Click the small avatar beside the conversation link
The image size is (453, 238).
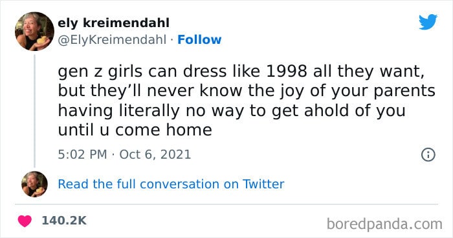(x=34, y=184)
